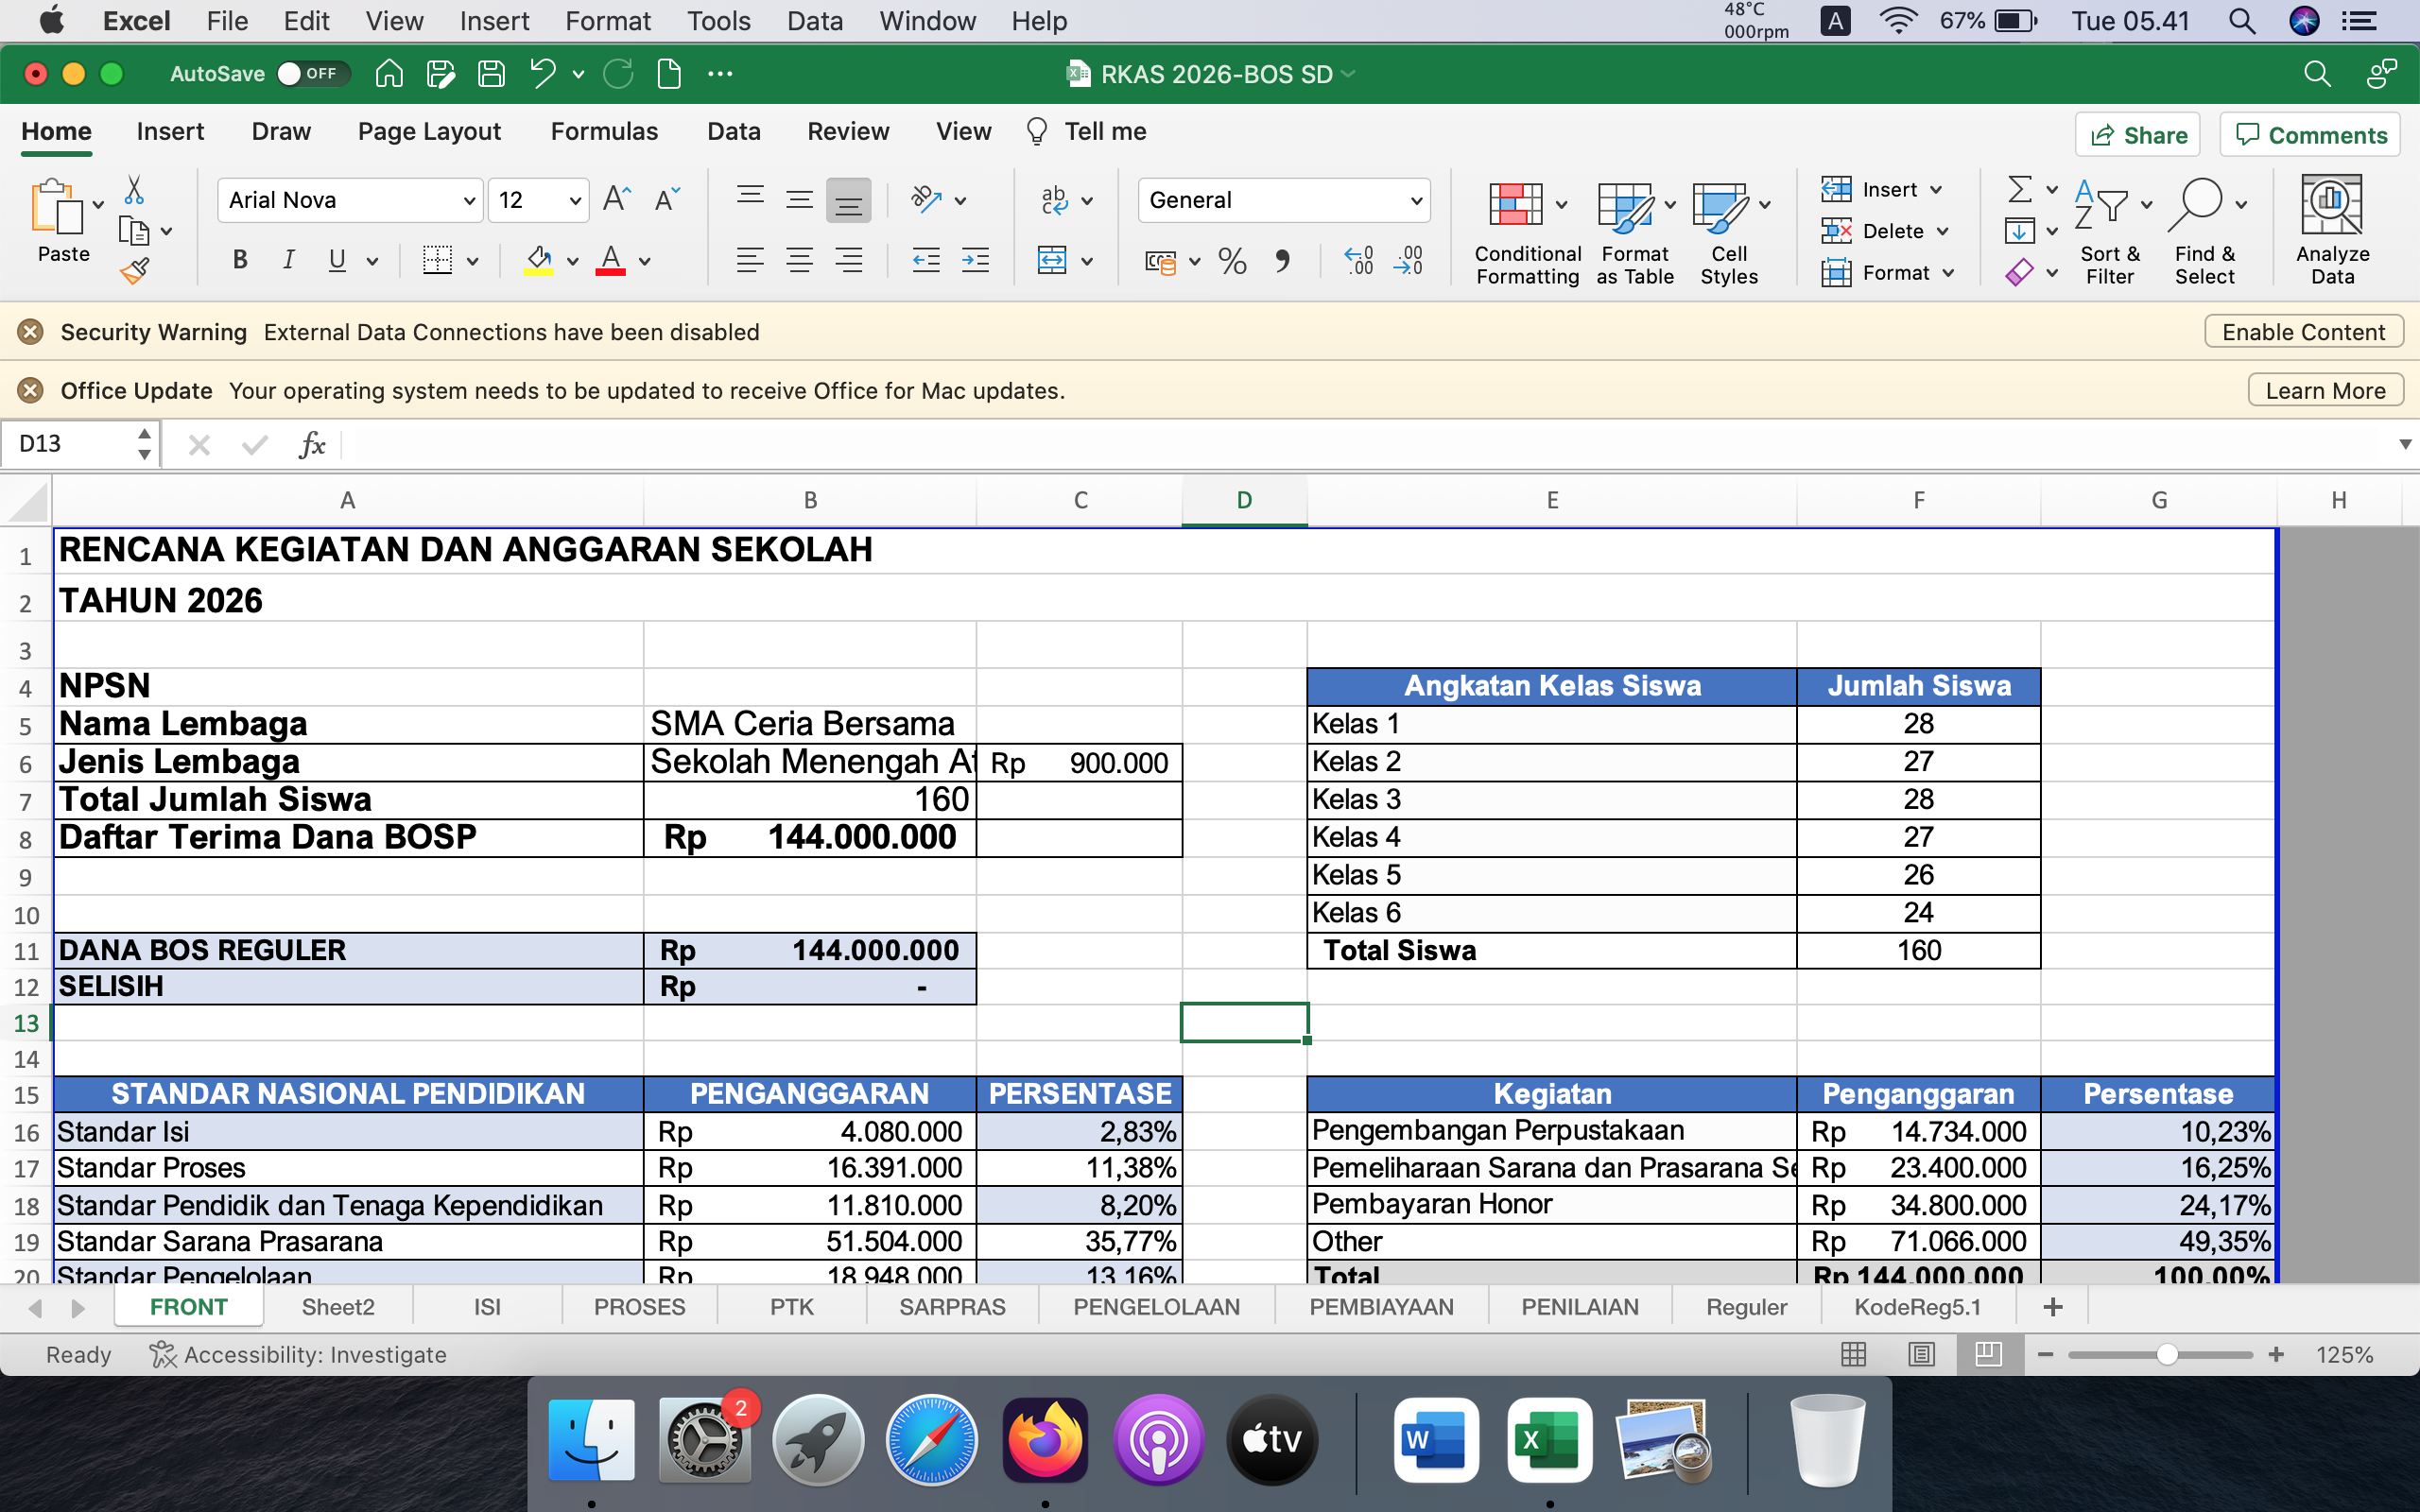Click the Cut scissors icon
The height and width of the screenshot is (1512, 2420).
tap(134, 190)
